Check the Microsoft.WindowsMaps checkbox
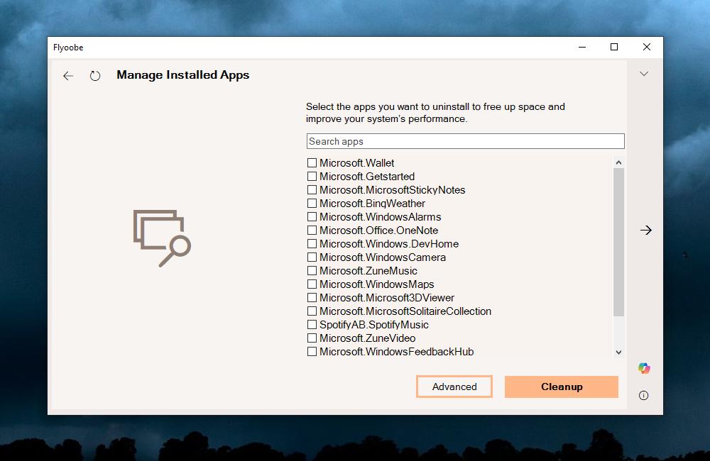 [x=312, y=284]
